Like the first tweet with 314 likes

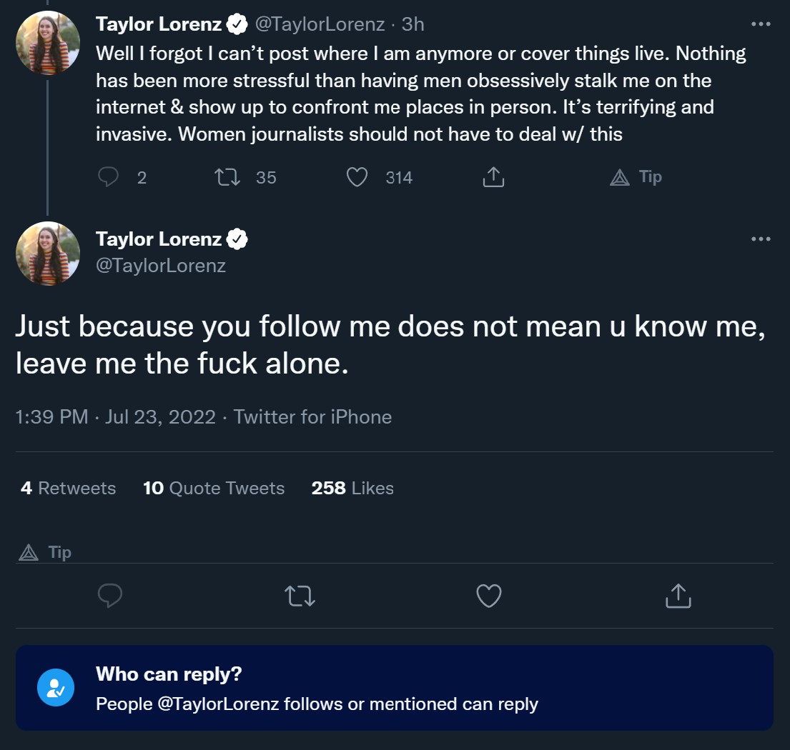(357, 177)
